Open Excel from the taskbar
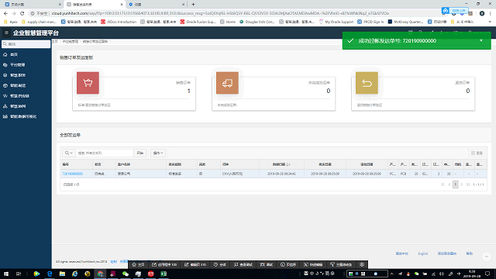 pyautogui.click(x=164, y=274)
